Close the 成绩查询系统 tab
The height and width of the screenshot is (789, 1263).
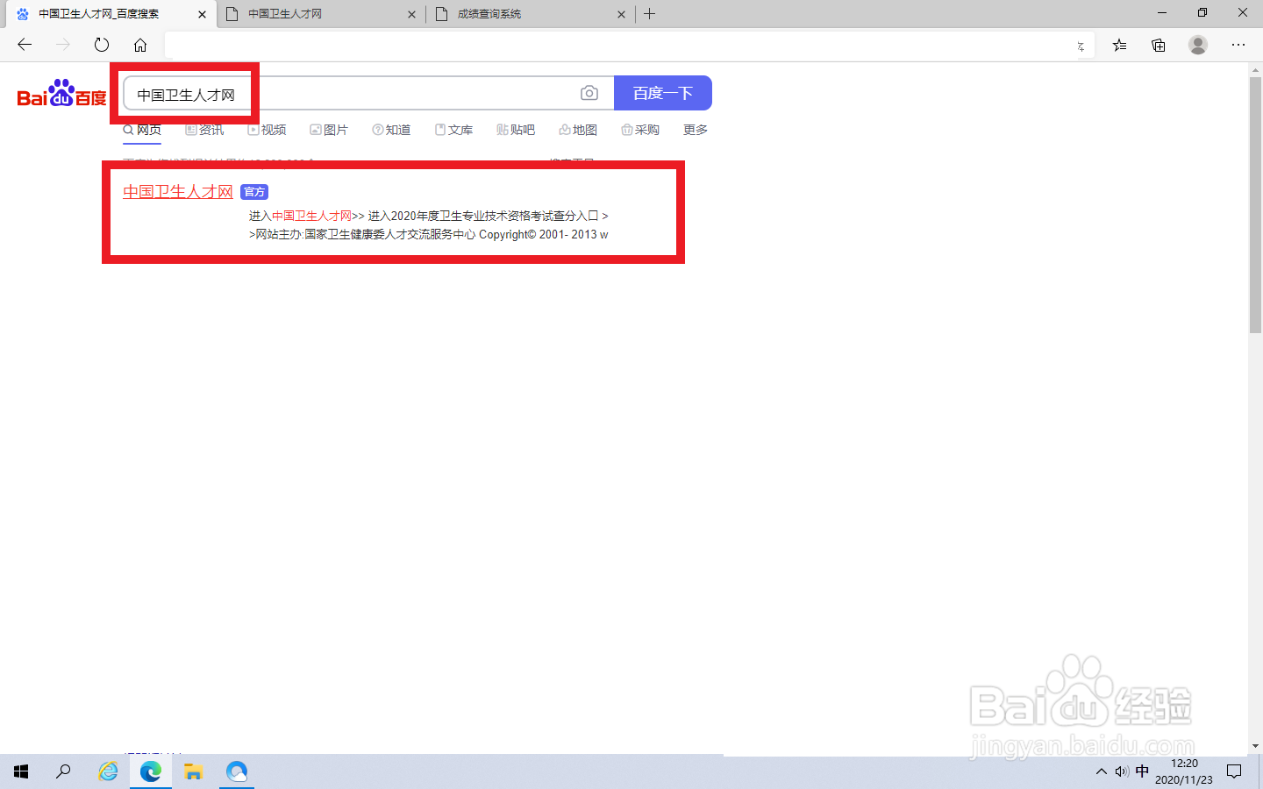[x=622, y=14]
